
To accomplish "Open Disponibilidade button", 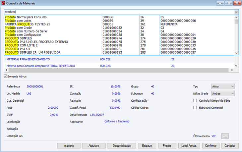I will [x=122, y=146].
